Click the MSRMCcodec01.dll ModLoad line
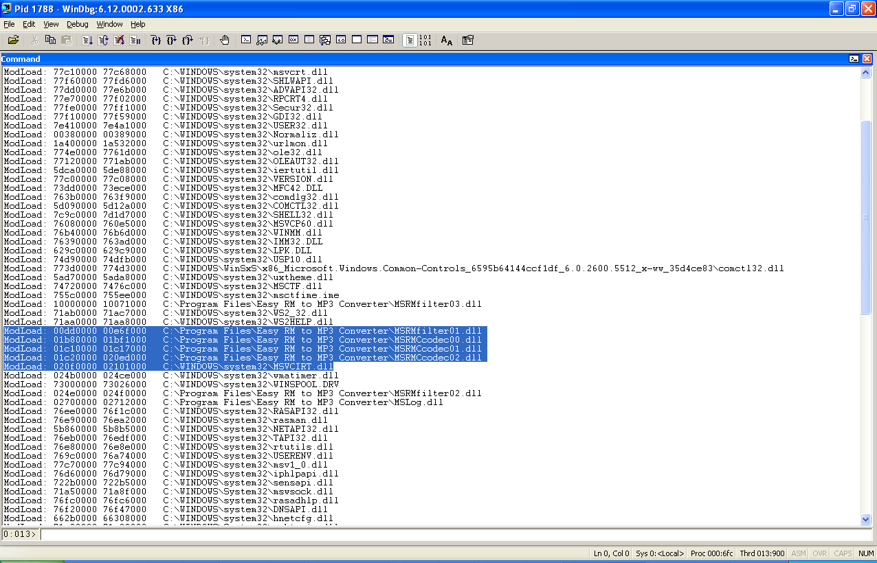 (243, 349)
